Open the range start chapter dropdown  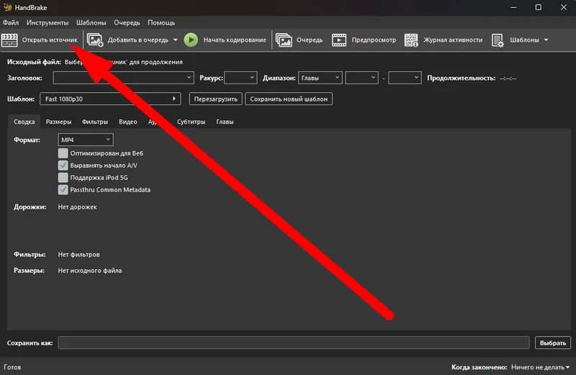(x=361, y=78)
